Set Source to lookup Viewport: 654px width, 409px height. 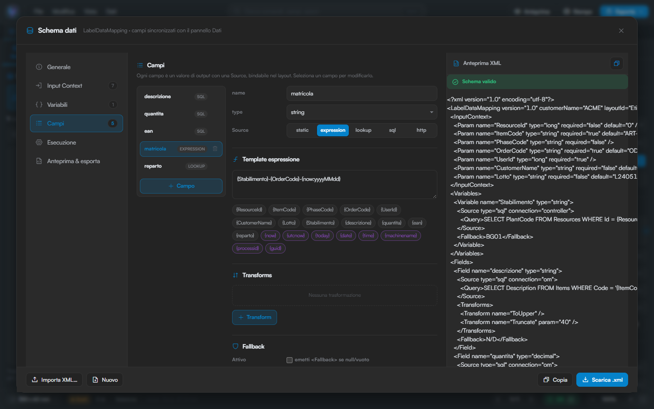click(x=363, y=130)
